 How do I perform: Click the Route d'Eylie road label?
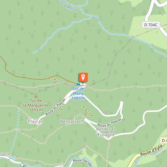(151, 150)
